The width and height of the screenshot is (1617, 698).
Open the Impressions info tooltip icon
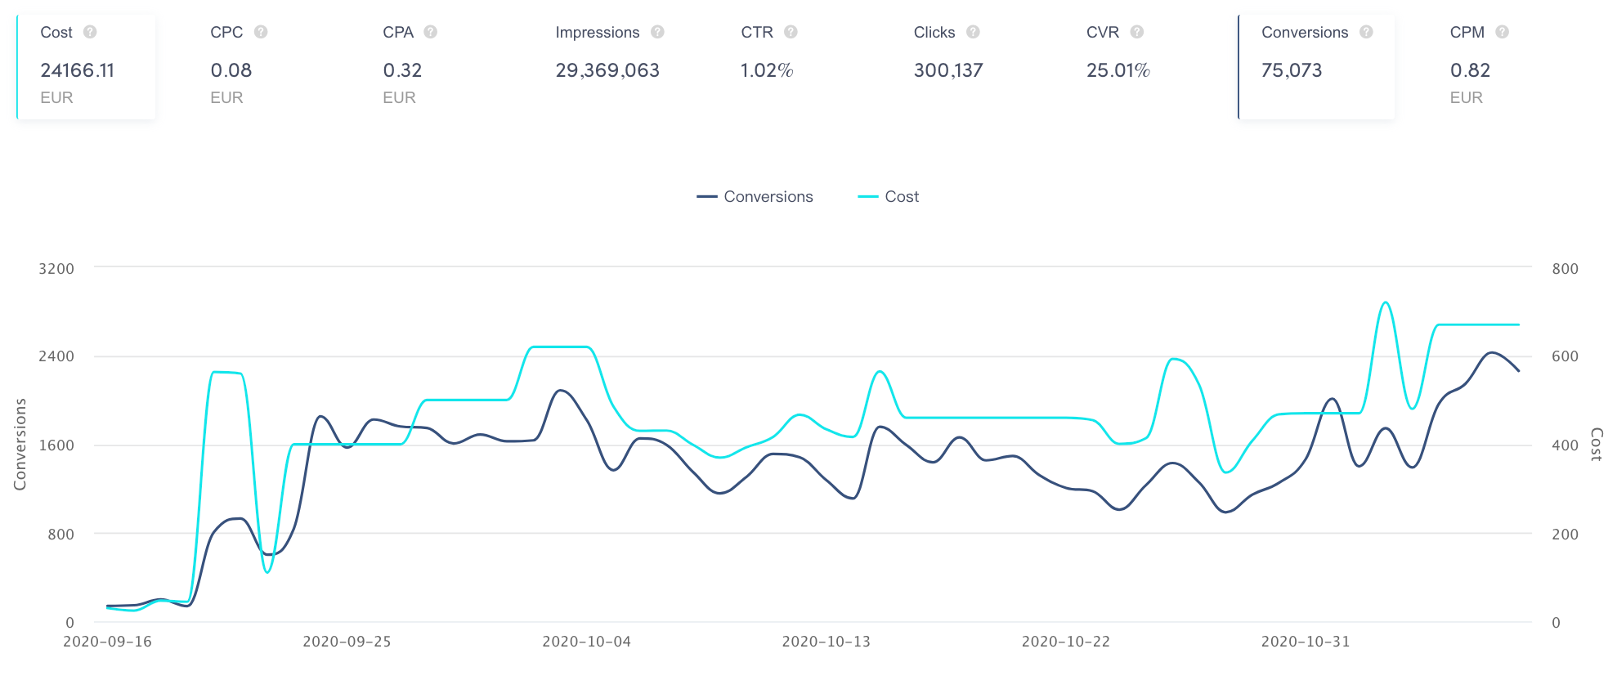pyautogui.click(x=657, y=32)
